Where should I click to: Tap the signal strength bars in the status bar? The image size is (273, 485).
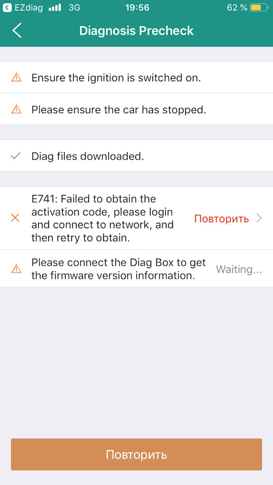click(x=55, y=8)
